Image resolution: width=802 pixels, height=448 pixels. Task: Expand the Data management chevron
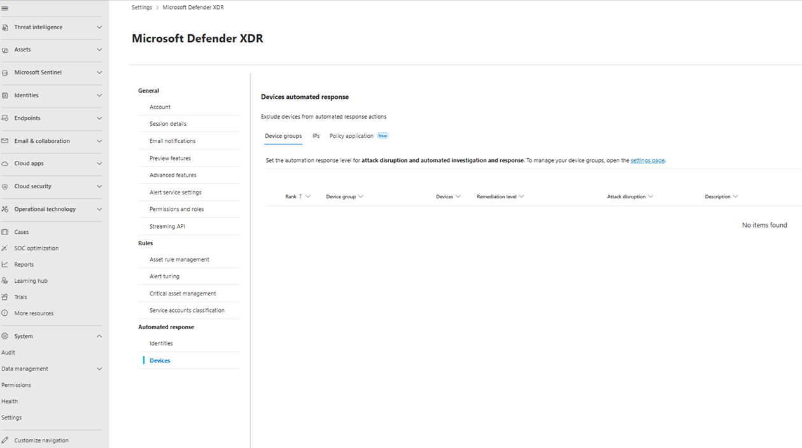pos(99,369)
